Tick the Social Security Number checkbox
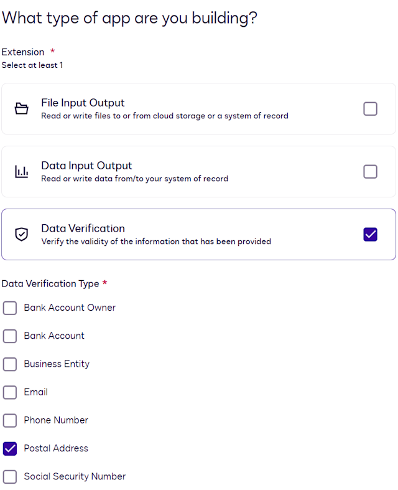 tap(10, 476)
